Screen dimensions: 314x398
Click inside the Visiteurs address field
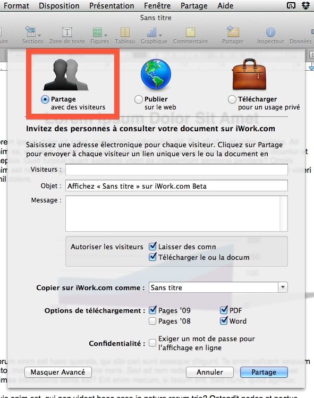(176, 170)
